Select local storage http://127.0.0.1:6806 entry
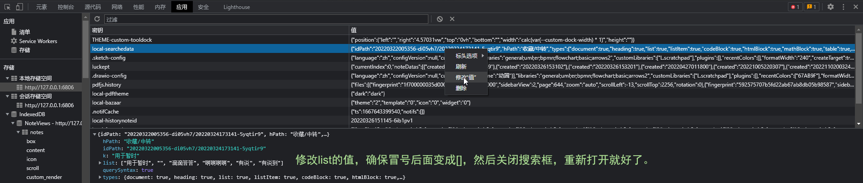The width and height of the screenshot is (863, 183). click(49, 87)
